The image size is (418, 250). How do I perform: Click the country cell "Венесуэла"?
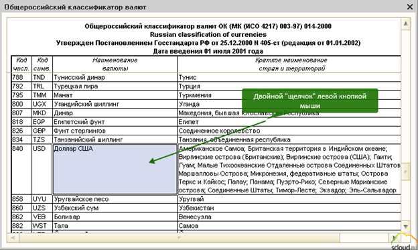click(289, 216)
